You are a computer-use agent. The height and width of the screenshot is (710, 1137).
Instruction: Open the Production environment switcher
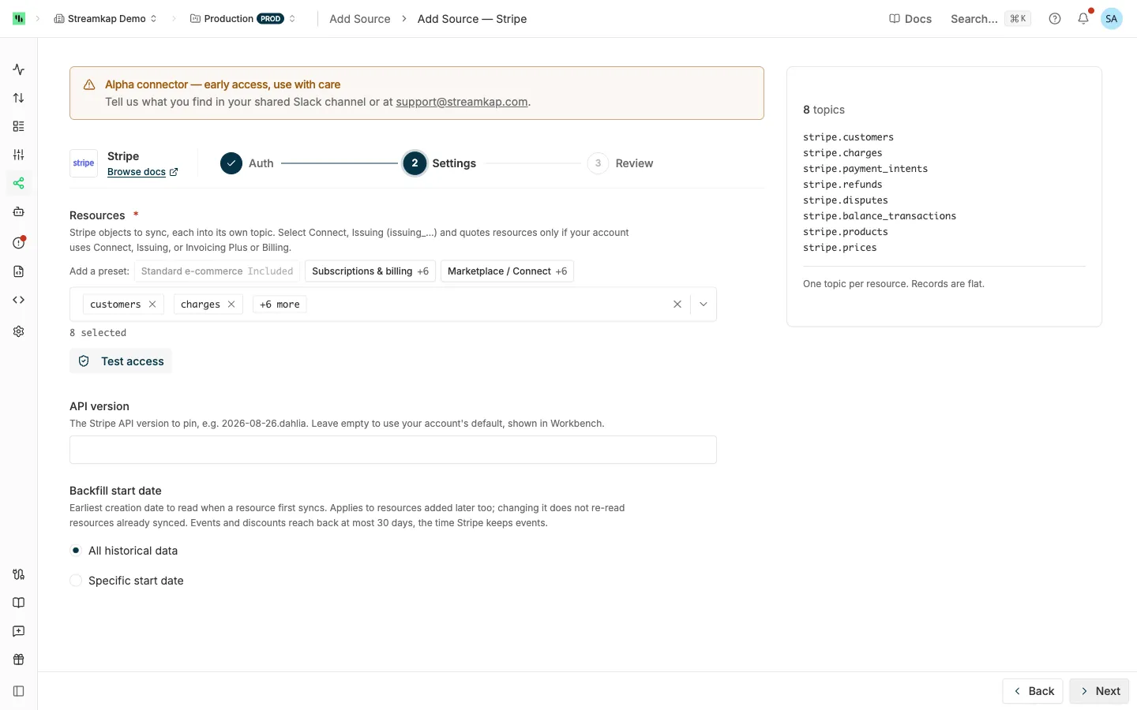pyautogui.click(x=243, y=18)
